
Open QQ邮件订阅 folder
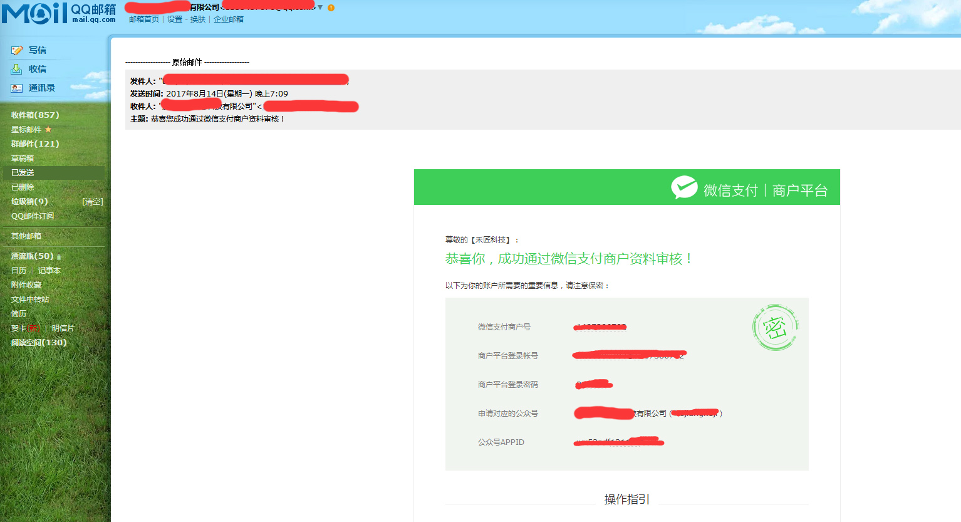(x=33, y=216)
